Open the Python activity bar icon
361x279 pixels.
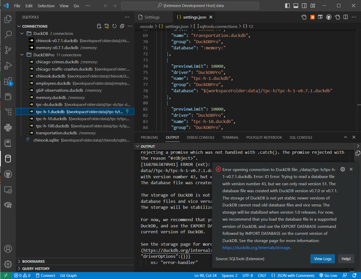click(8, 128)
